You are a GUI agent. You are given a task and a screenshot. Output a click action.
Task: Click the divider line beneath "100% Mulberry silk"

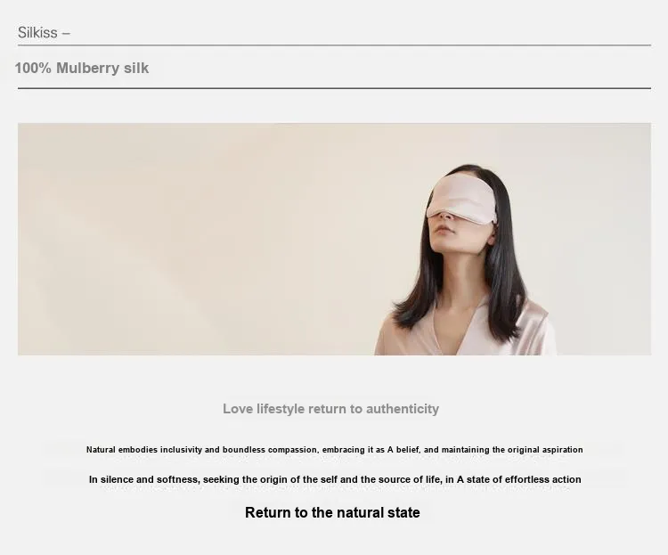pyautogui.click(x=334, y=88)
